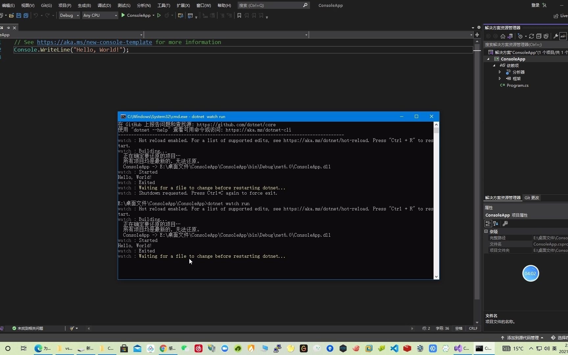Toggle Preview Selected Items in Solution Explorer
The image size is (568, 355).
547,36
